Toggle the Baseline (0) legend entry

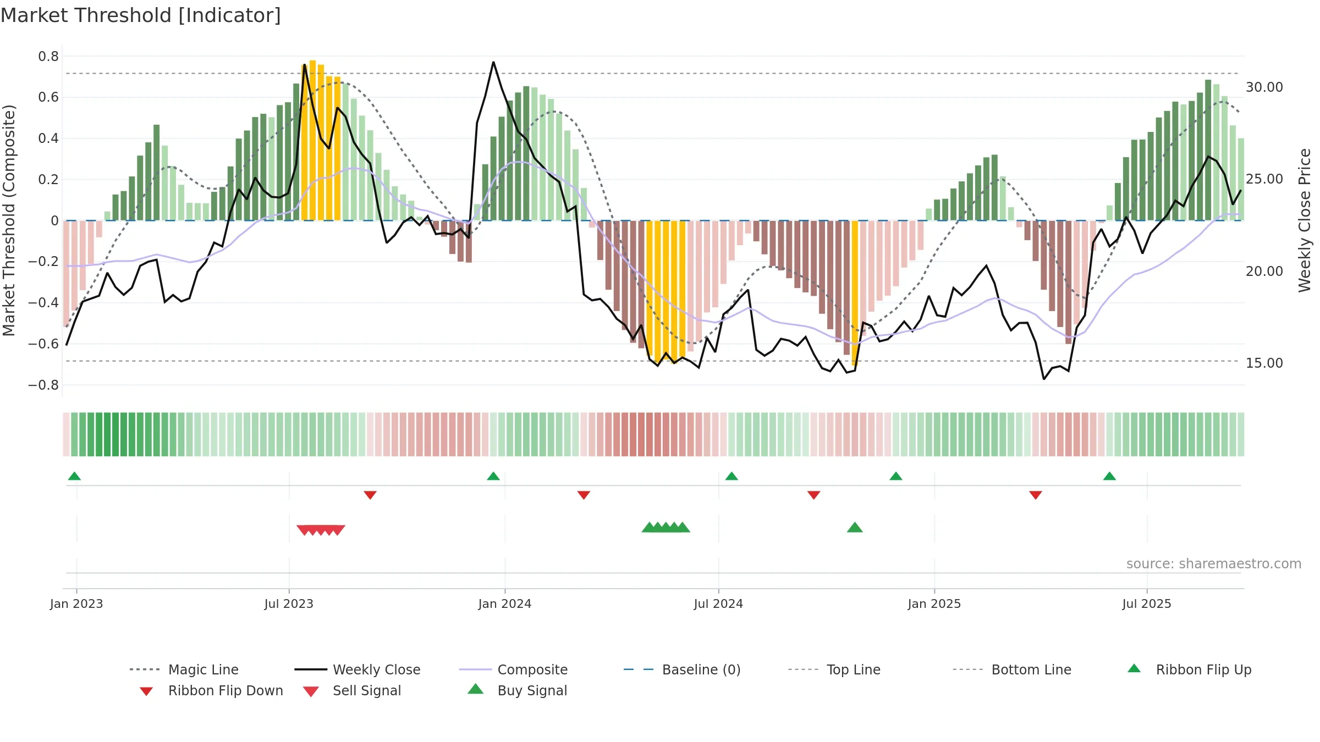[682, 669]
